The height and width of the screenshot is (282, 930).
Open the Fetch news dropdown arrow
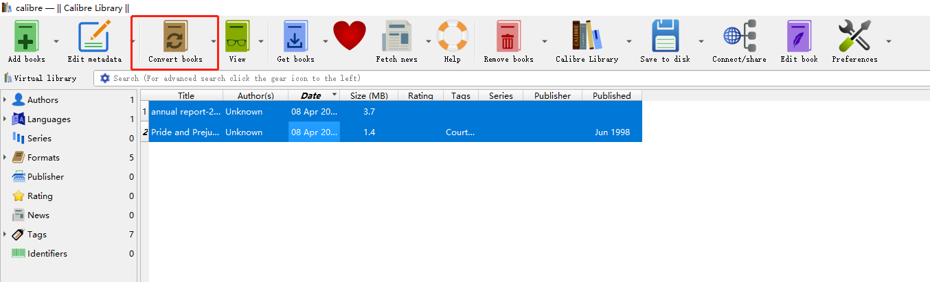coord(429,41)
